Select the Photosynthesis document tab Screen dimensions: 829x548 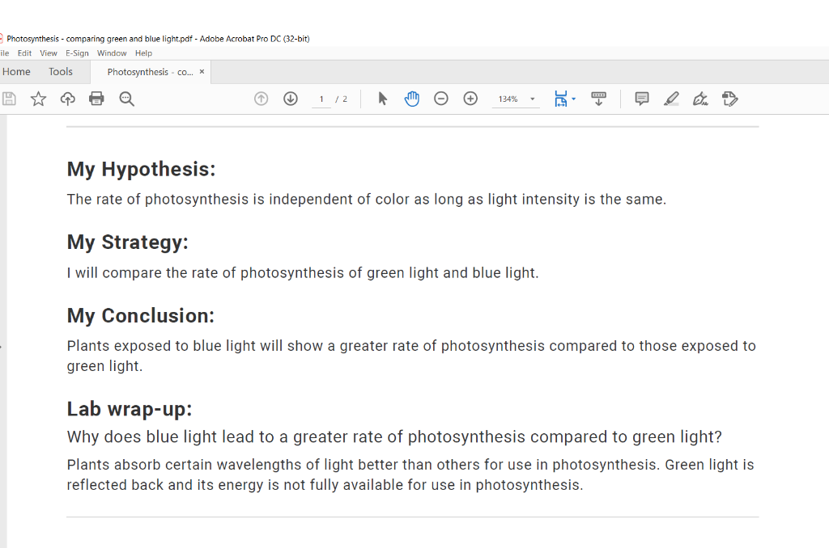(x=150, y=72)
